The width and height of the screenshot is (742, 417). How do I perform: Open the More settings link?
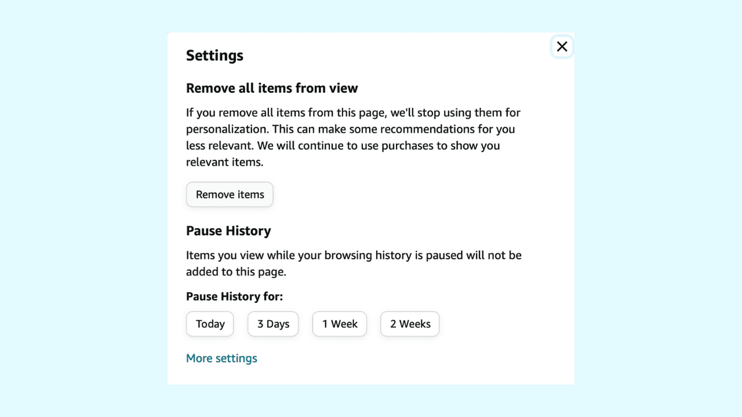[x=221, y=359]
